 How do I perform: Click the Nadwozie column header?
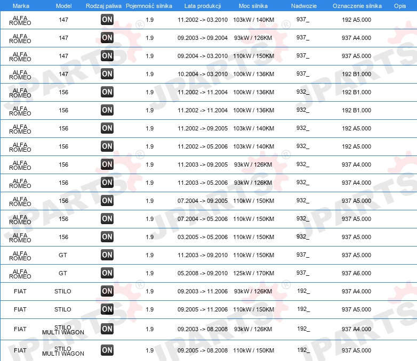click(304, 6)
